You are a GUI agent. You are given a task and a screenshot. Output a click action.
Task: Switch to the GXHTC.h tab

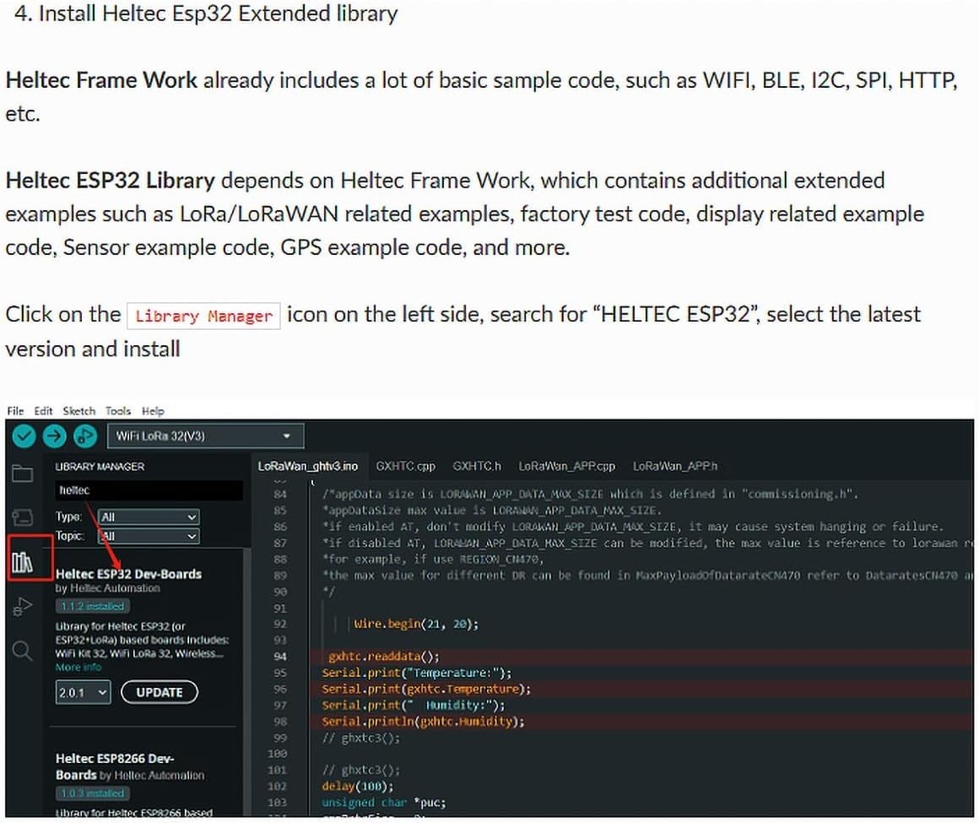pos(477,467)
